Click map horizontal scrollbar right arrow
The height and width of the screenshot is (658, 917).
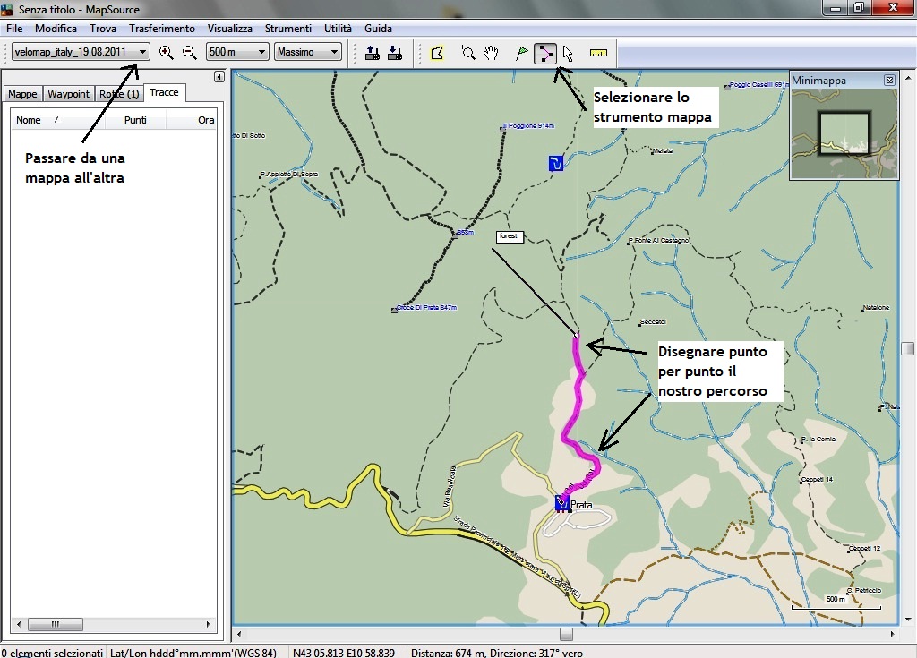click(893, 634)
